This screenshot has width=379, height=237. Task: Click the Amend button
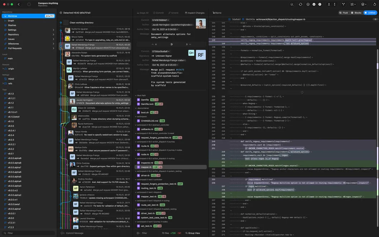pyautogui.click(x=174, y=13)
